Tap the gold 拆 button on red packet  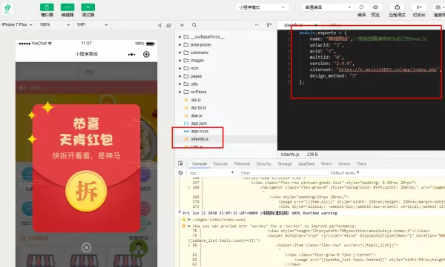point(86,191)
